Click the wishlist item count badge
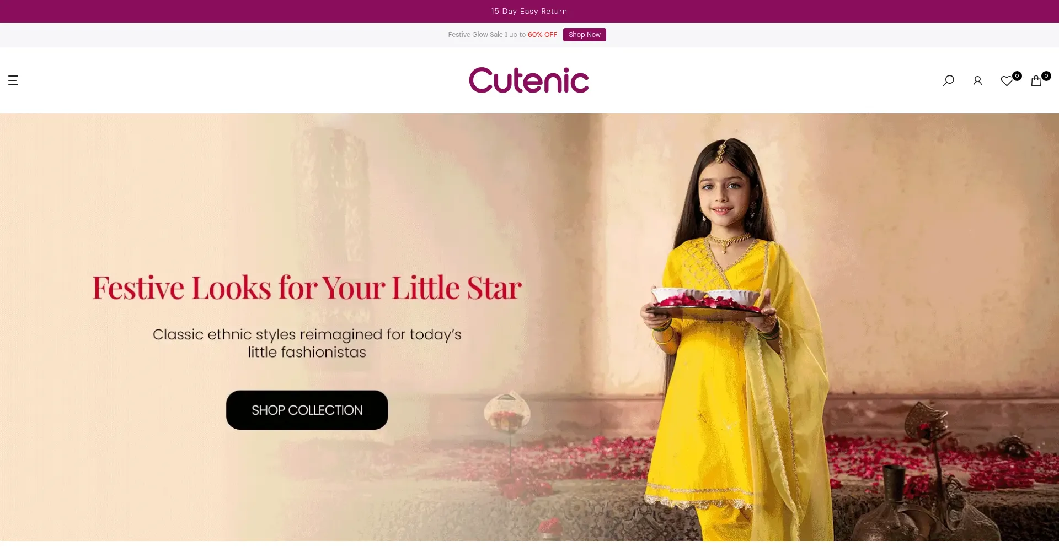The width and height of the screenshot is (1059, 547). tap(1017, 76)
